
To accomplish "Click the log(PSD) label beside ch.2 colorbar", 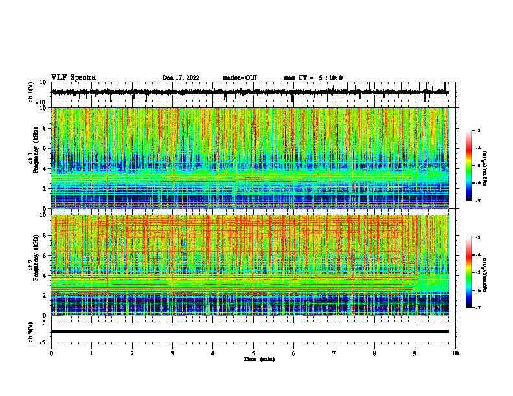I will 484,276.
